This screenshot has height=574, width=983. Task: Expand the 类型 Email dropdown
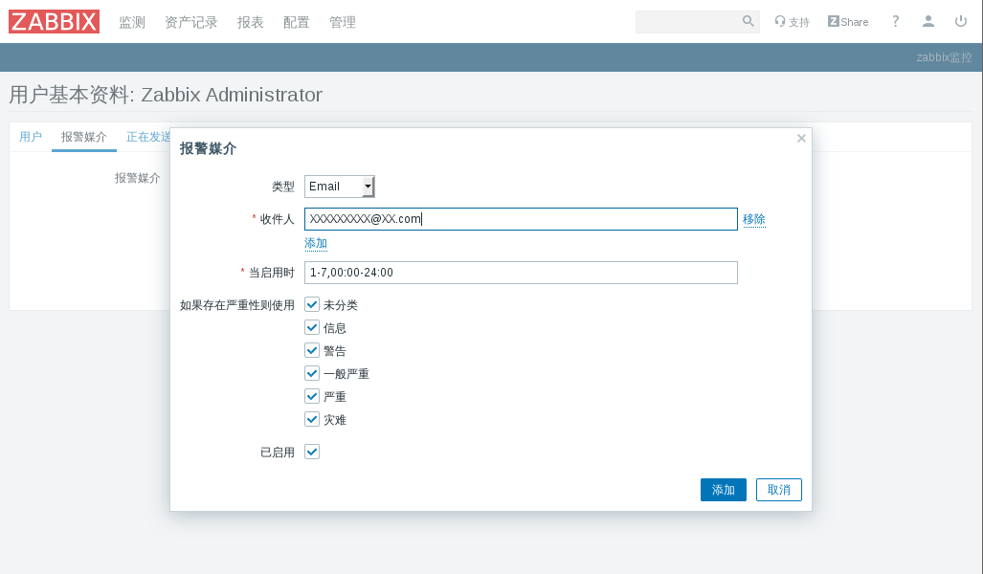pos(339,187)
